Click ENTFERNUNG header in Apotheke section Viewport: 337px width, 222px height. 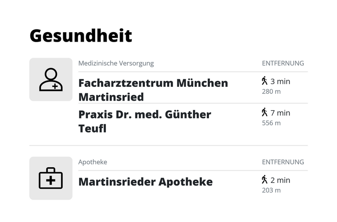(x=283, y=162)
